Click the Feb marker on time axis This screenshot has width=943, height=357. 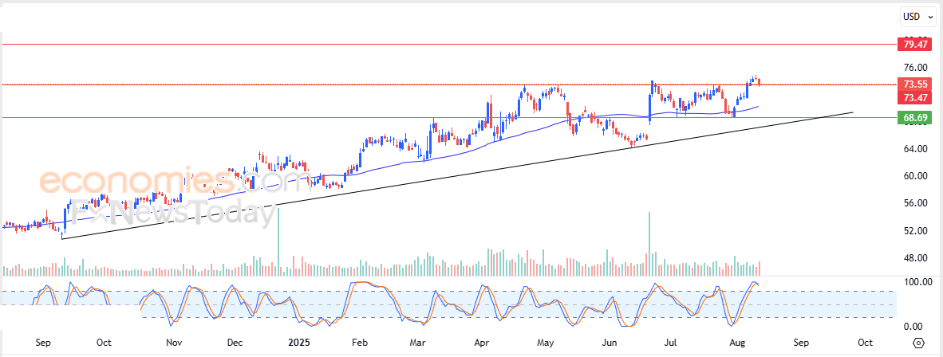[x=359, y=343]
